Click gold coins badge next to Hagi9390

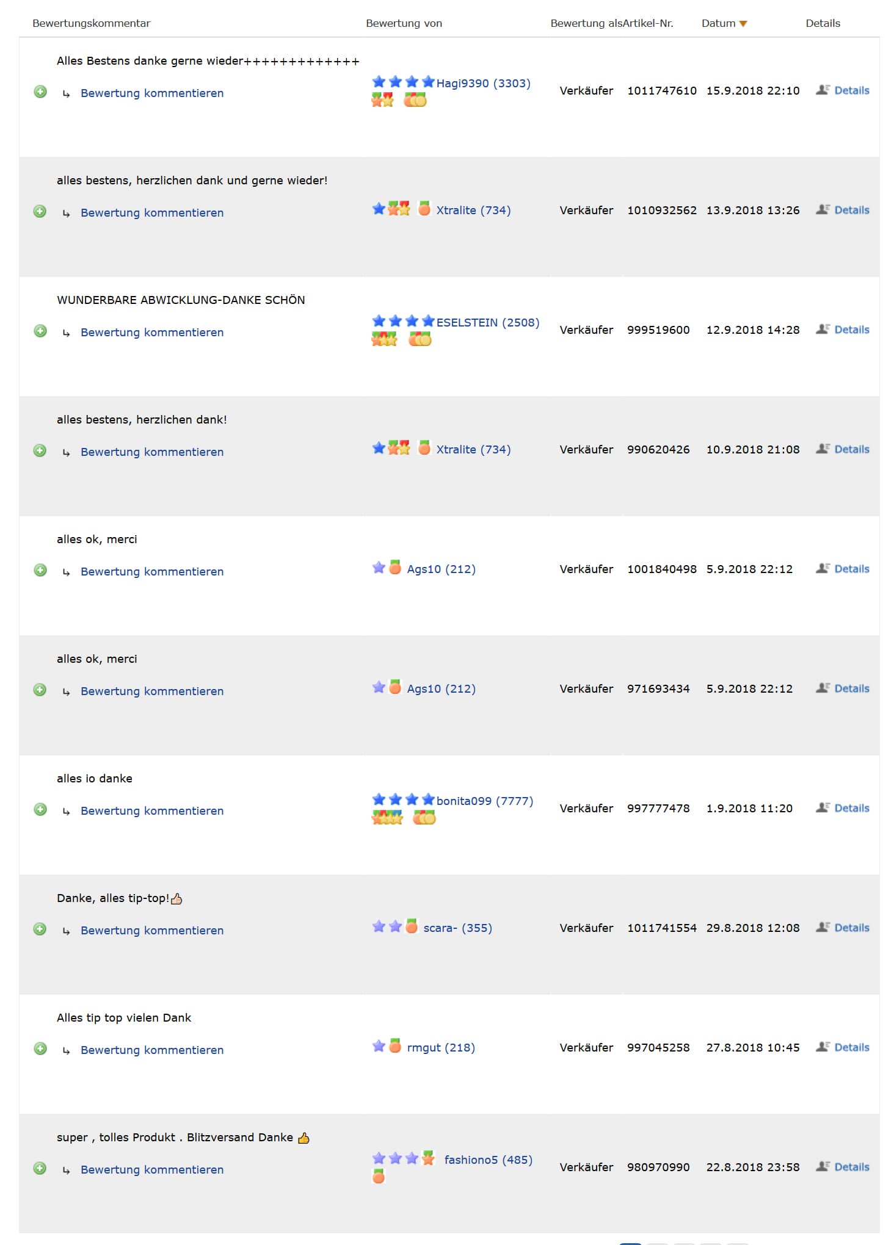pyautogui.click(x=415, y=99)
